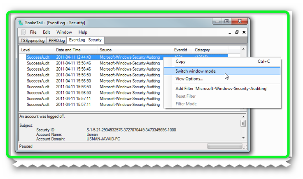Add Filter 'Microsoft-Windows-Security-Auditing' entry

[222, 88]
